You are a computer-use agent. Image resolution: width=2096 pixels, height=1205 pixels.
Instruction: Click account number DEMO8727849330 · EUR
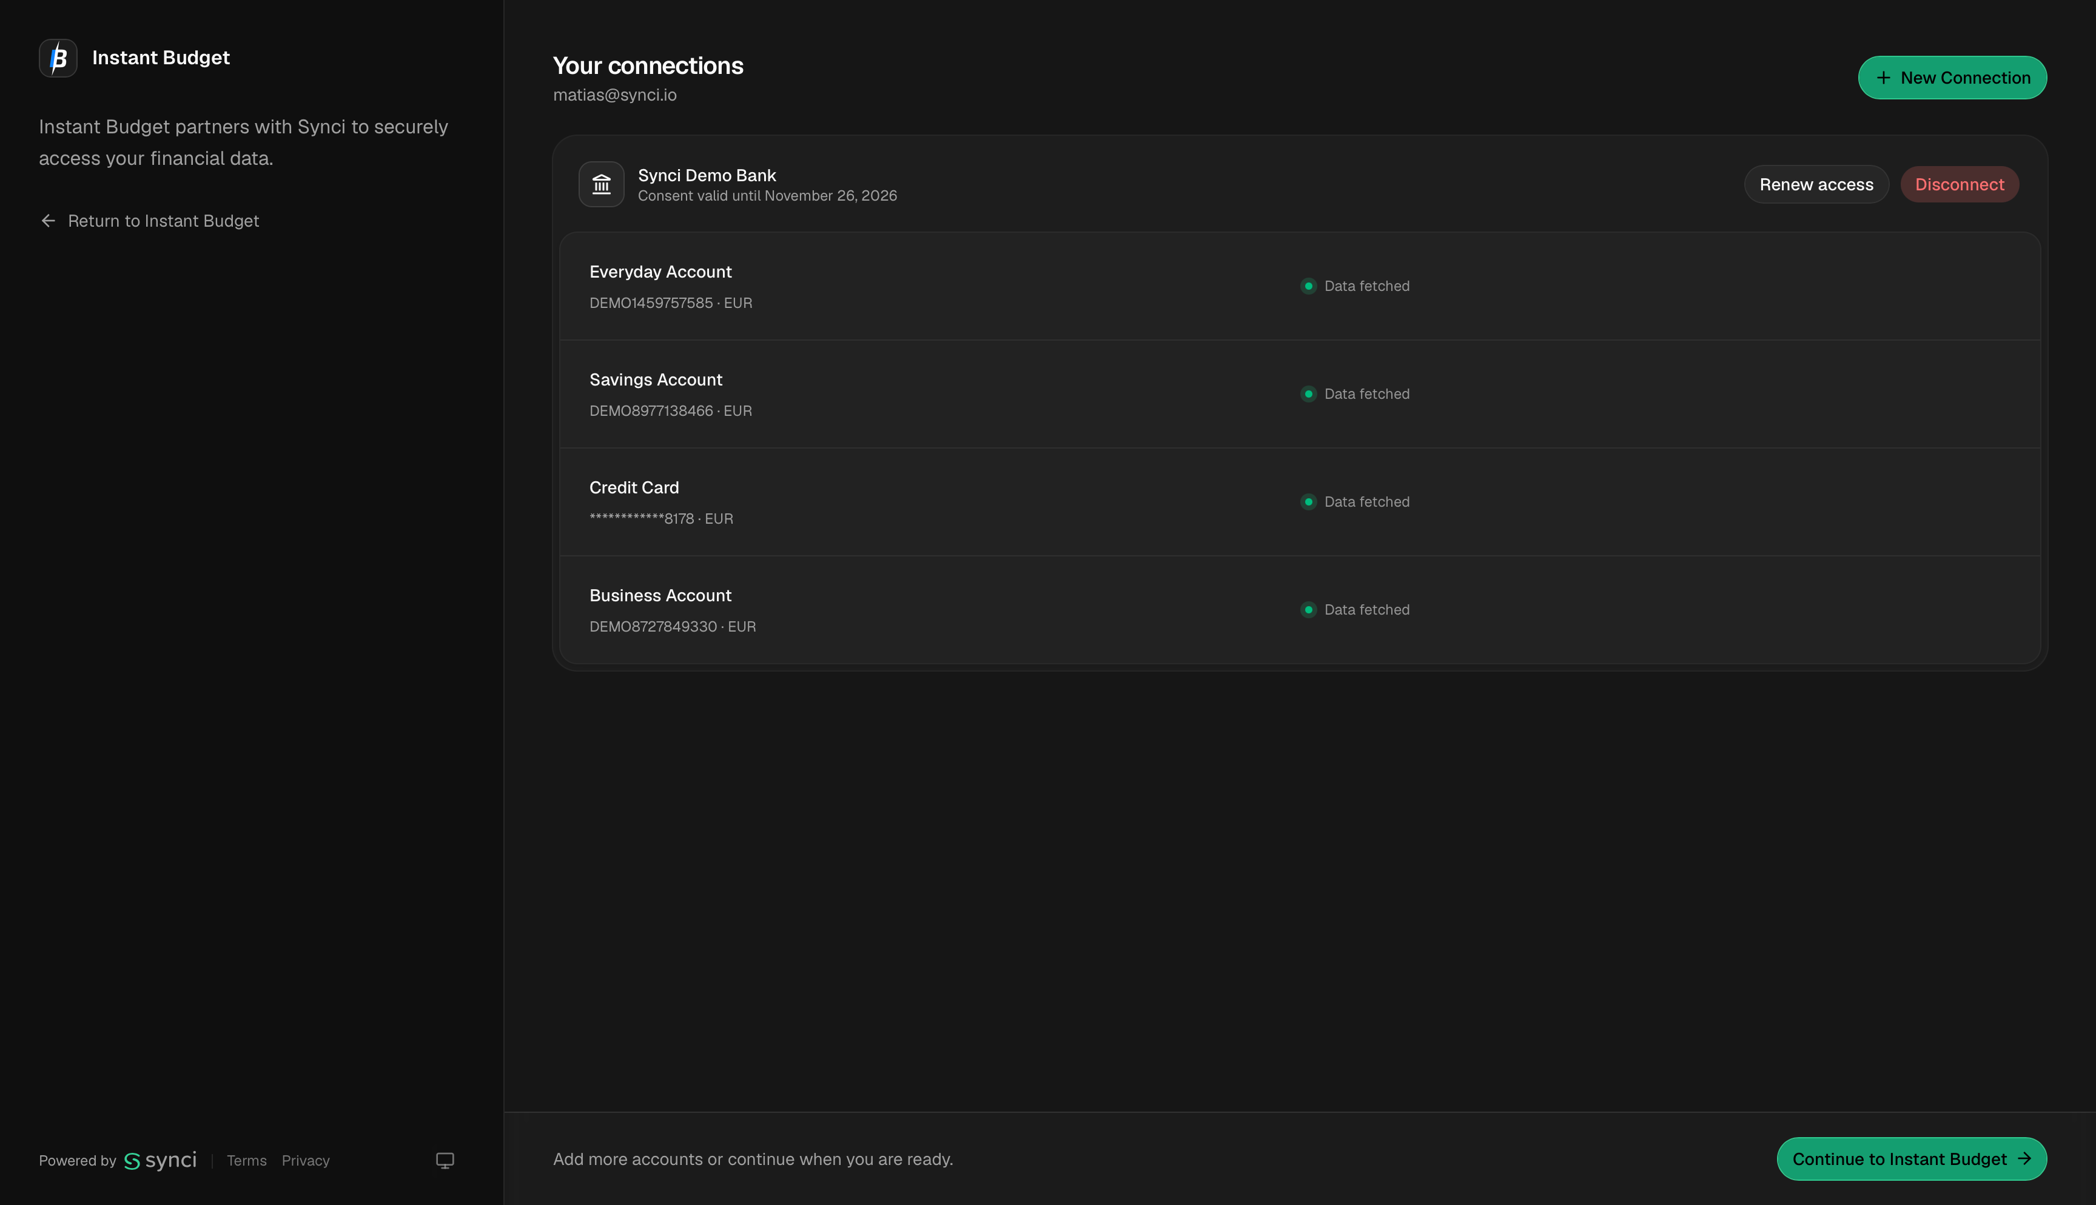pyautogui.click(x=672, y=627)
